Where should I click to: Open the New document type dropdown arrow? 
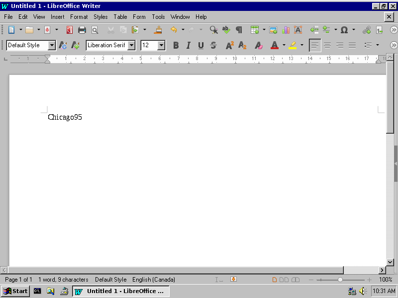(x=21, y=30)
